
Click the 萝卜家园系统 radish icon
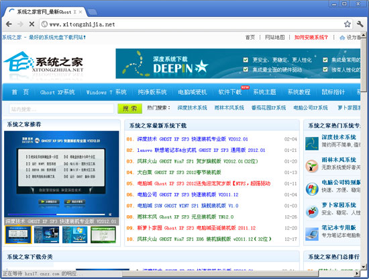coord(312,211)
